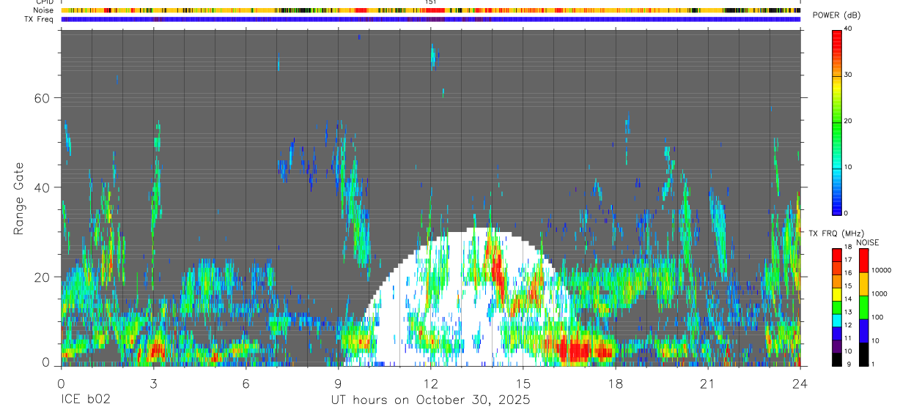Image resolution: width=900 pixels, height=415 pixels.
Task: Click the '9' hour tick on the UT axis
Action: point(339,383)
